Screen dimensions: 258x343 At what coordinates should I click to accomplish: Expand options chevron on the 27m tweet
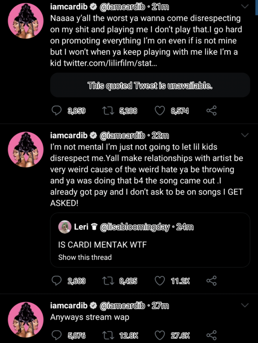pyautogui.click(x=245, y=305)
